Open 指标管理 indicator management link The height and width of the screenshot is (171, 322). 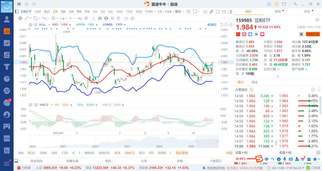click(x=182, y=153)
